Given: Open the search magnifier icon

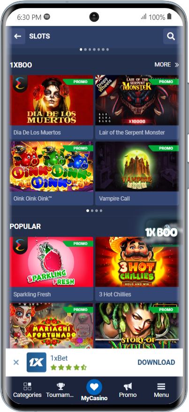Looking at the screenshot, I should 171,36.
